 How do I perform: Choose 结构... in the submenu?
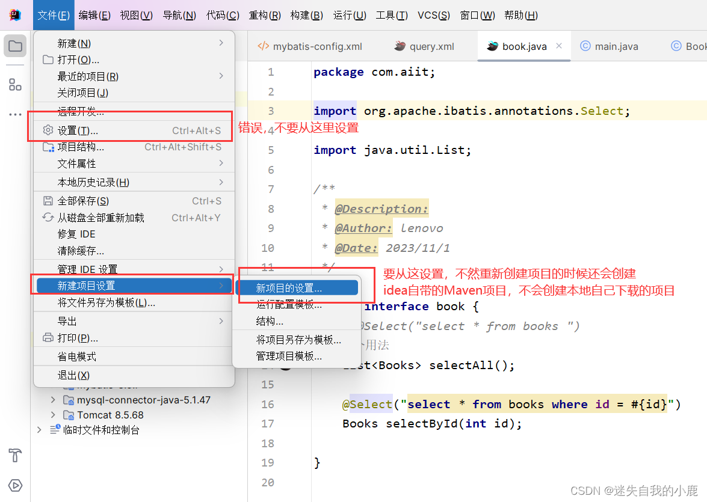point(297,321)
